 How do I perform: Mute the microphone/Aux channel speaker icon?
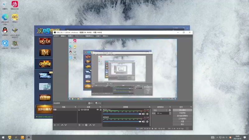click(x=143, y=114)
